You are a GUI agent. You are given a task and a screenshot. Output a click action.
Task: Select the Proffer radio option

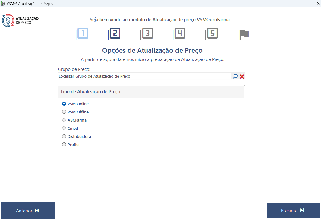(64, 144)
